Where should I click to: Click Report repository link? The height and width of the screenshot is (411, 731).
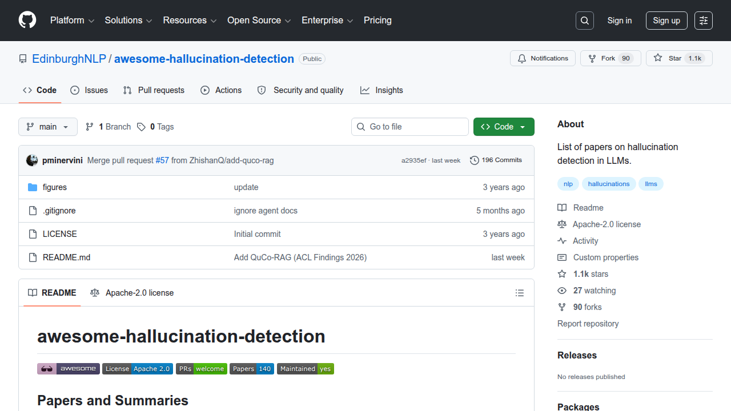[x=588, y=324]
